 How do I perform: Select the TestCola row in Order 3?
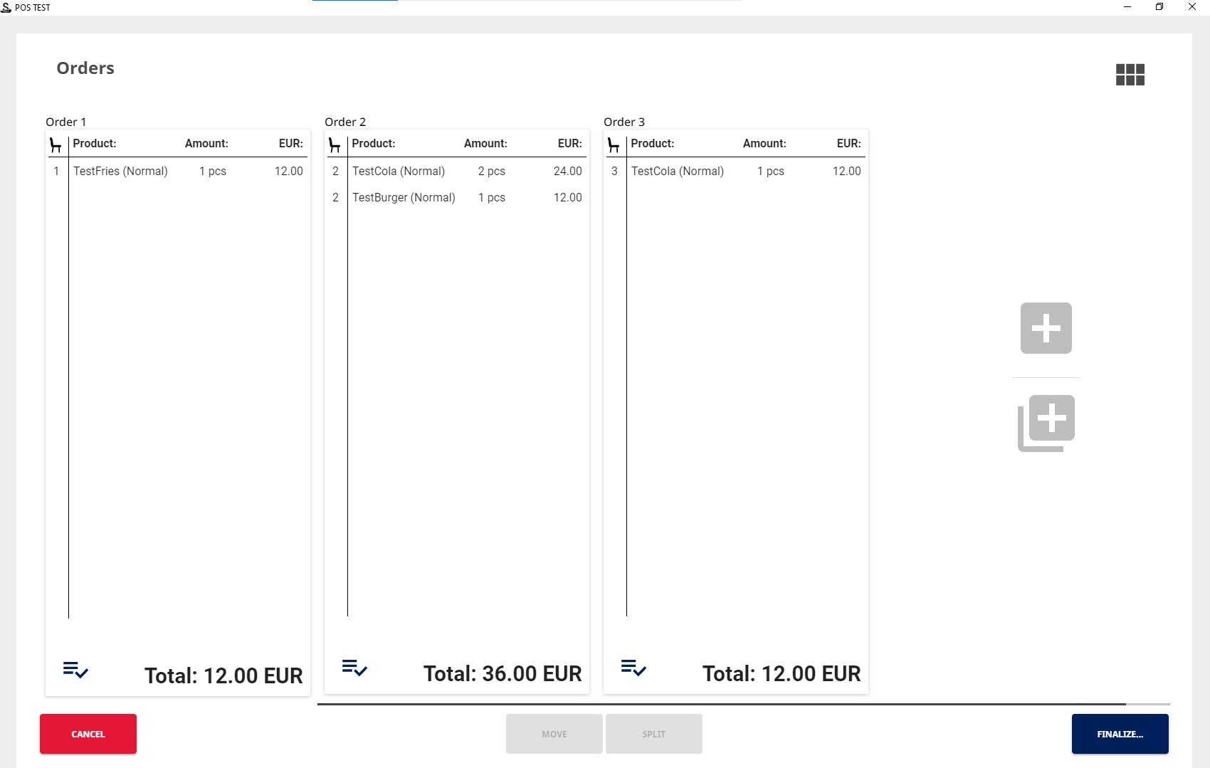point(733,171)
